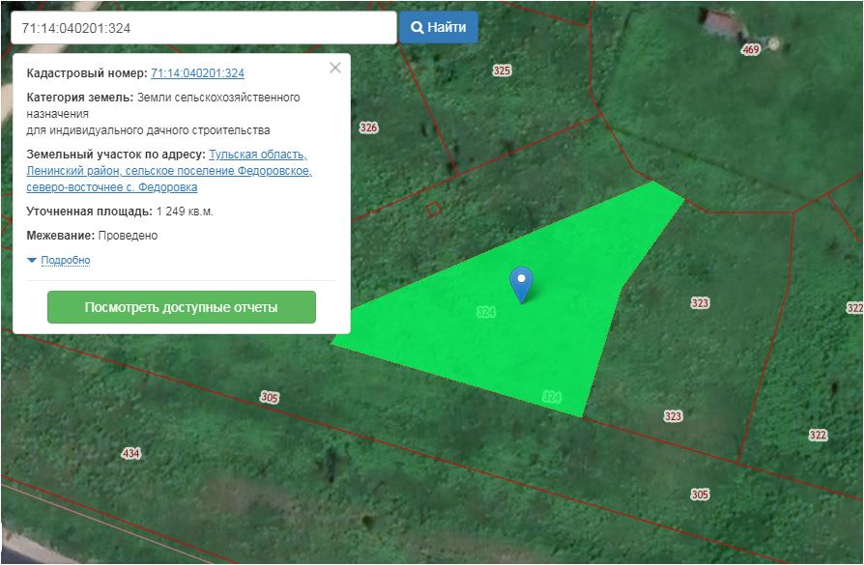Select parcel label 434 on map
864x565 pixels.
(130, 453)
